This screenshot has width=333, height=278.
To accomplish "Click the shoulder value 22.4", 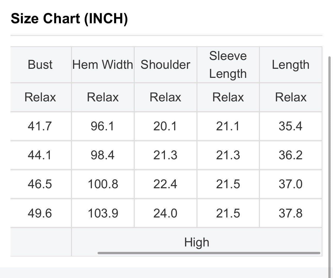I will click(x=165, y=184).
